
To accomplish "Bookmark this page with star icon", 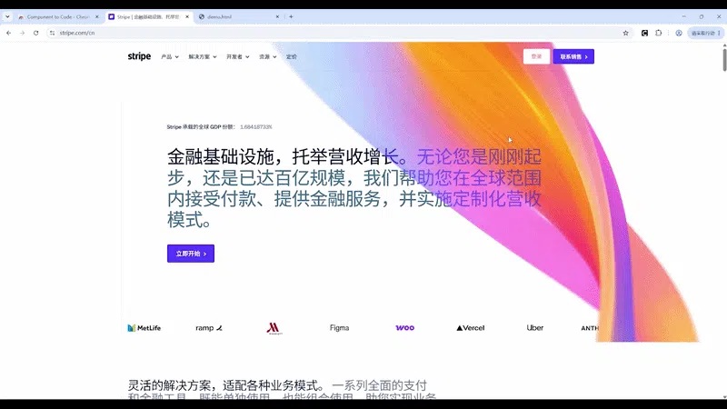I will pyautogui.click(x=625, y=33).
